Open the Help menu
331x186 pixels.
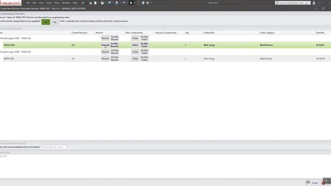[75, 3]
